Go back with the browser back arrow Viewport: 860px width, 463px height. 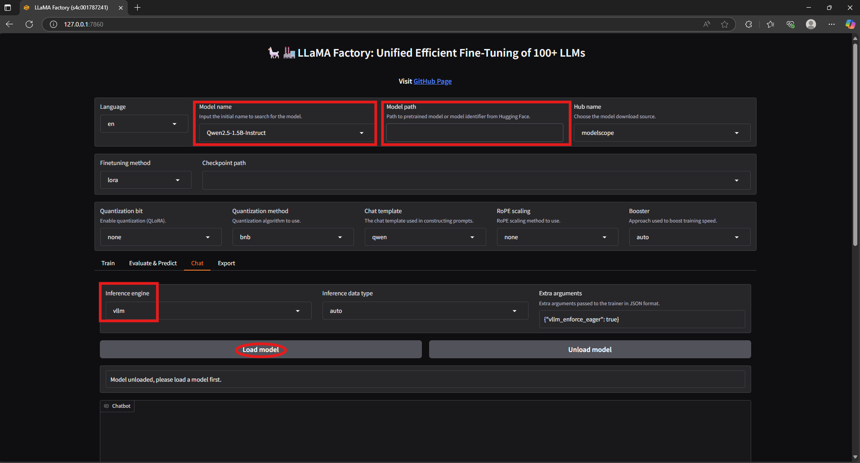(9, 24)
